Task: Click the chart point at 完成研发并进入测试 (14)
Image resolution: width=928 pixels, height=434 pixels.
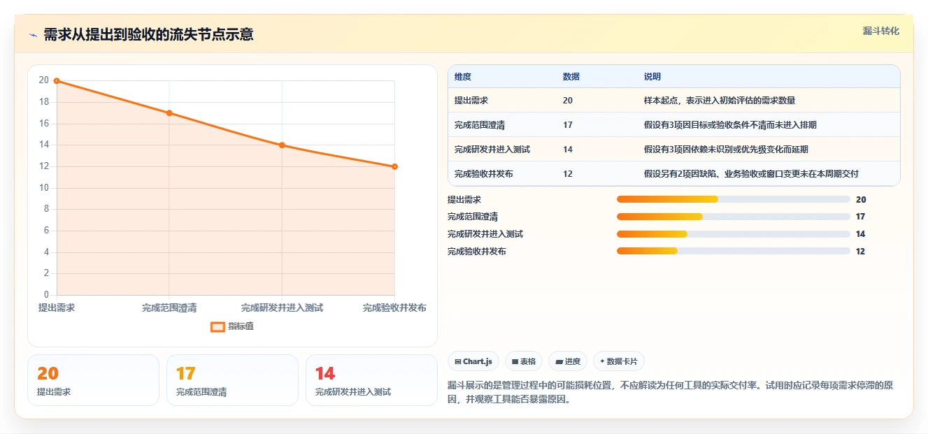Action: coord(282,145)
